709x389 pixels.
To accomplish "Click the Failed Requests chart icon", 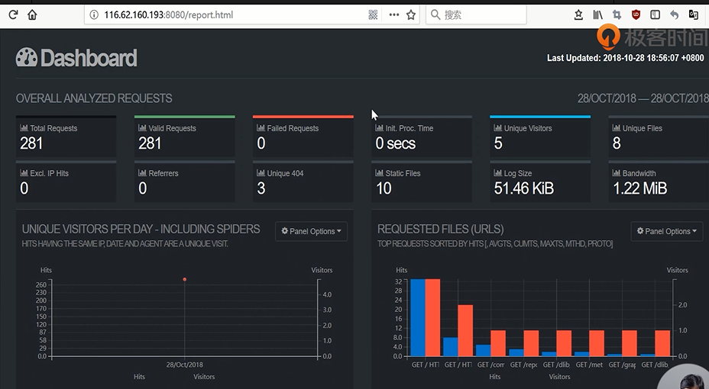I will point(261,128).
